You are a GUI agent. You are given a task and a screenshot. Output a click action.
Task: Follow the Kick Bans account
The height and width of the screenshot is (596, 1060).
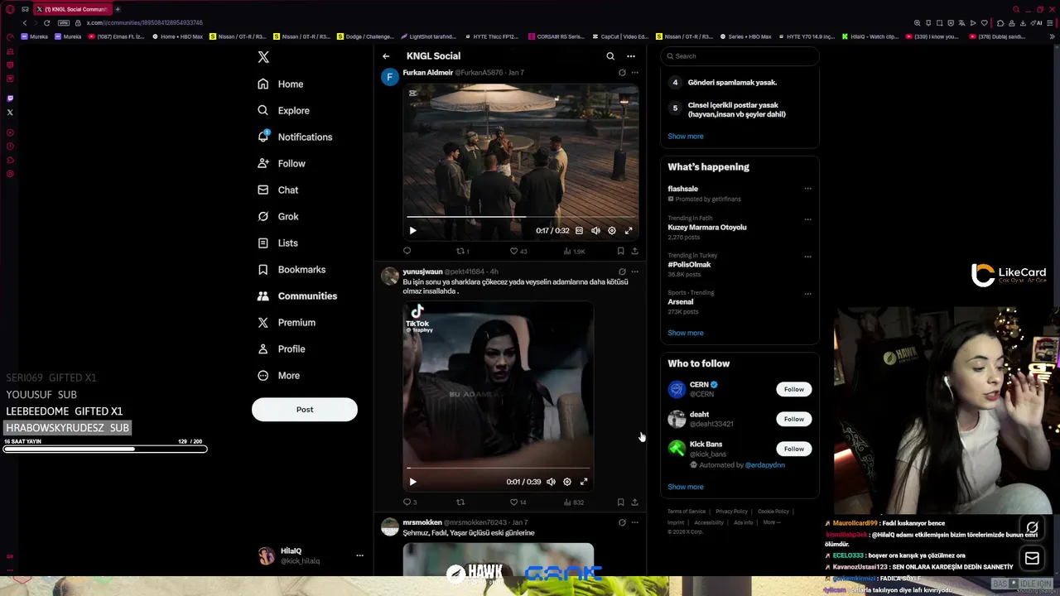point(793,449)
